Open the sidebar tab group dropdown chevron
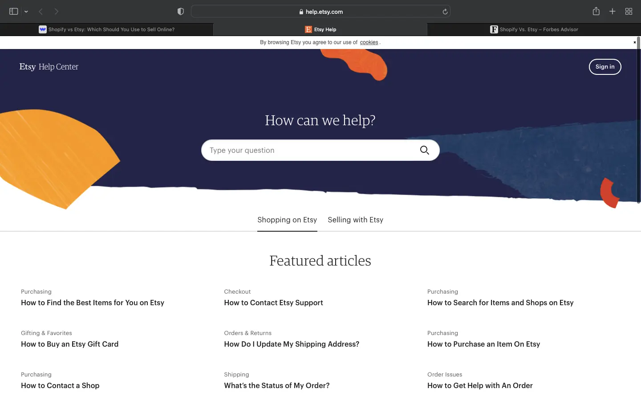This screenshot has width=641, height=401. pyautogui.click(x=26, y=12)
